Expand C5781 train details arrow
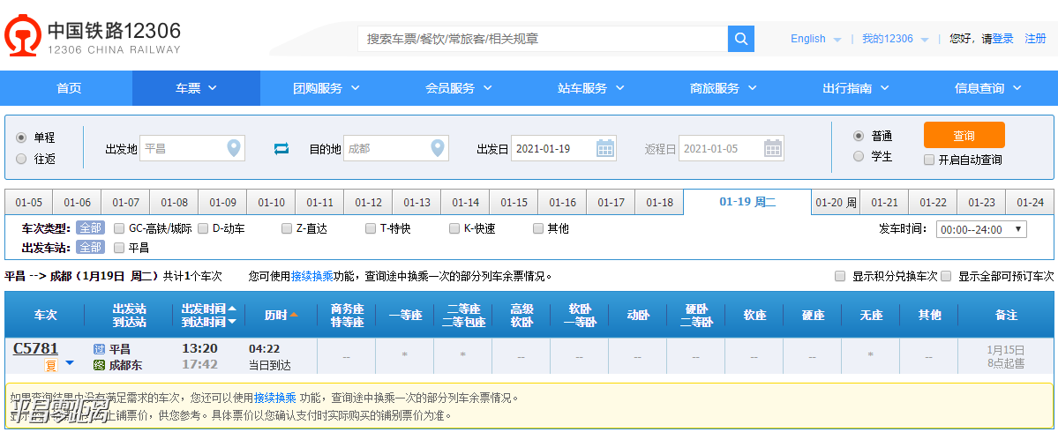Image resolution: width=1058 pixels, height=432 pixels. [x=69, y=364]
